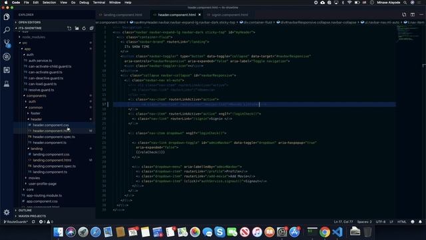426x240 pixels.
Task: Open changes compare icon in editor toolbar
Action: [404, 15]
